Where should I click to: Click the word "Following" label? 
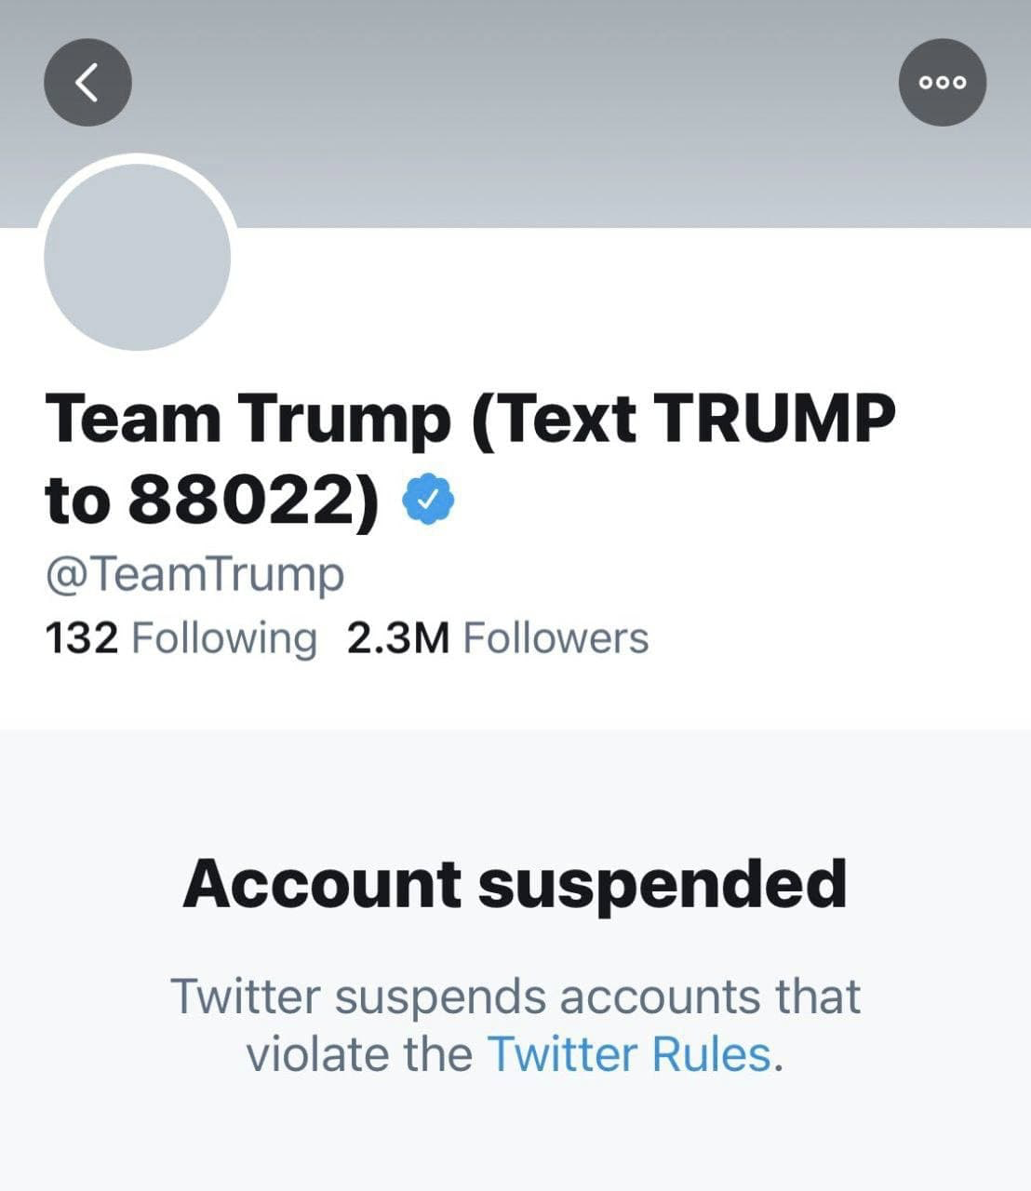(224, 639)
